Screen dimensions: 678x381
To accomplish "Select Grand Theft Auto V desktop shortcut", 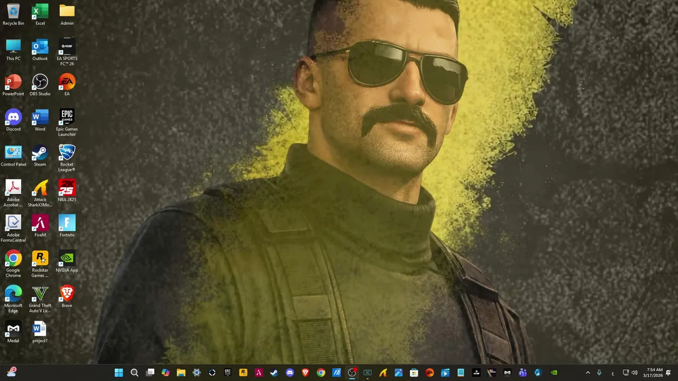I will coord(40,299).
